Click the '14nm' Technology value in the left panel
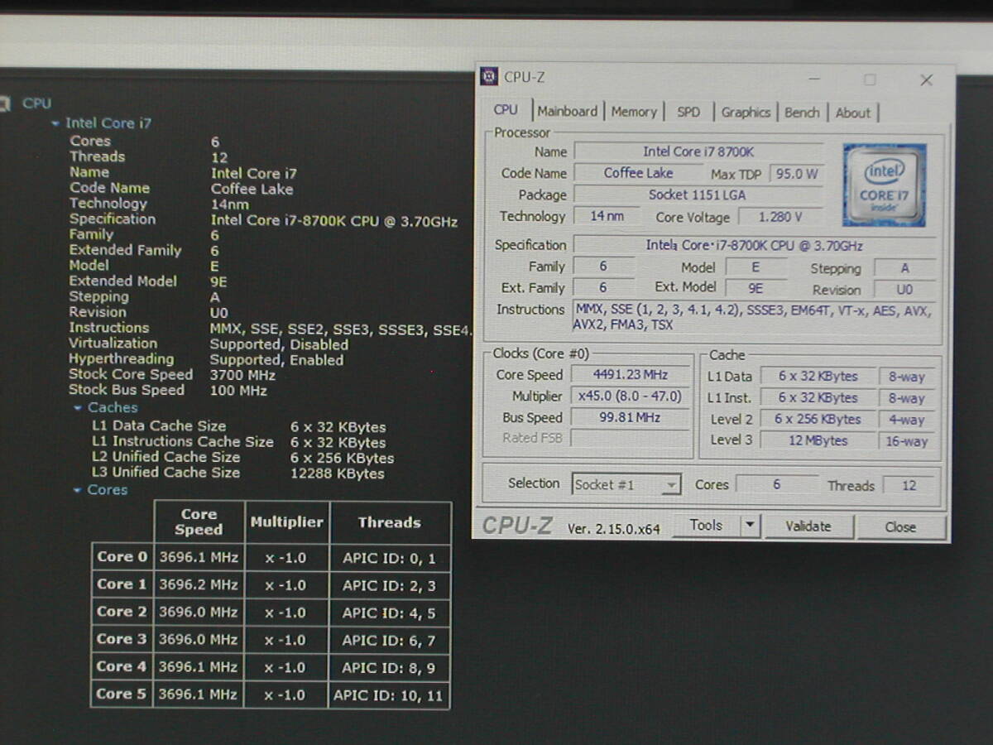The width and height of the screenshot is (993, 745). coord(229,204)
